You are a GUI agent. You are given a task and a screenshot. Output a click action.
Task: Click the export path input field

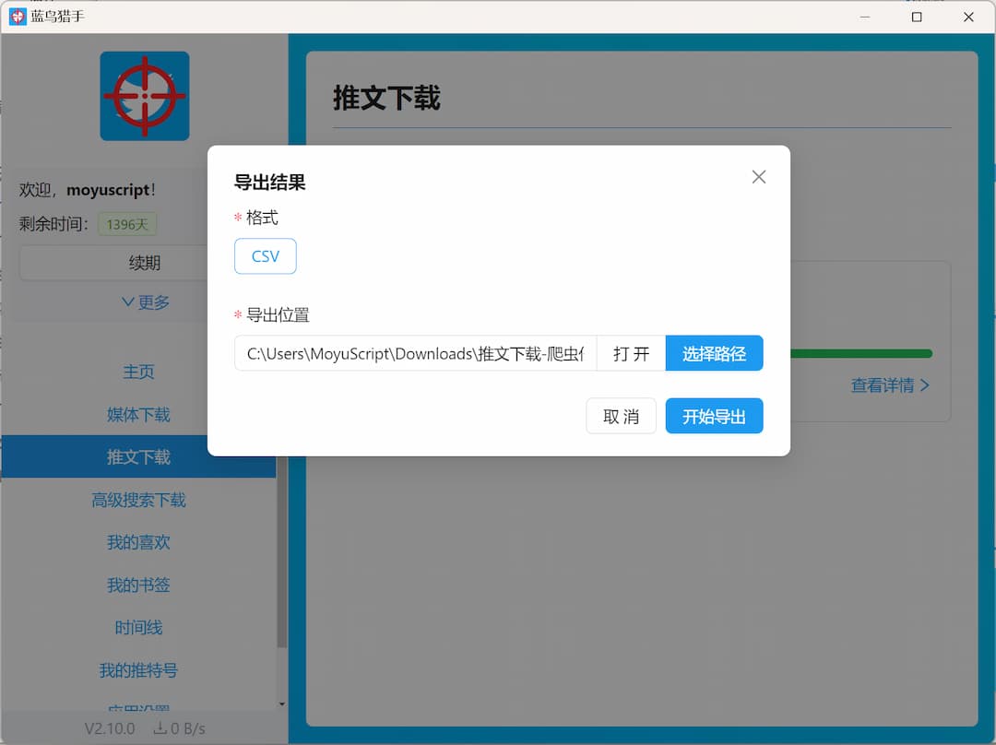pyautogui.click(x=415, y=352)
